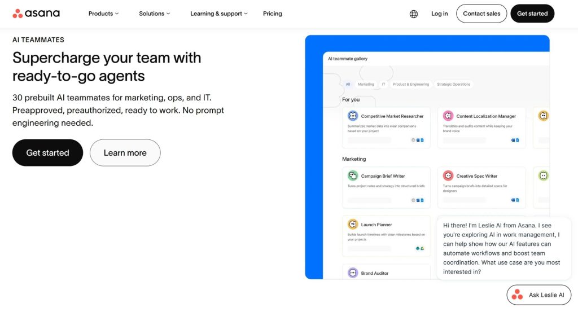Click the Asana logo
Viewport: 578px width, 325px height.
[36, 14]
